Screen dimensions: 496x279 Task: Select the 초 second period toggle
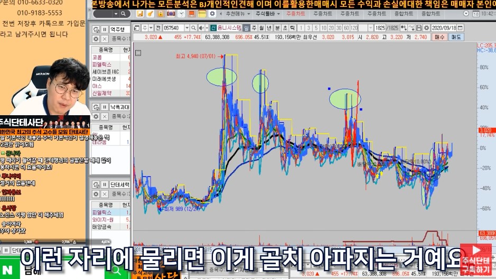[285, 28]
